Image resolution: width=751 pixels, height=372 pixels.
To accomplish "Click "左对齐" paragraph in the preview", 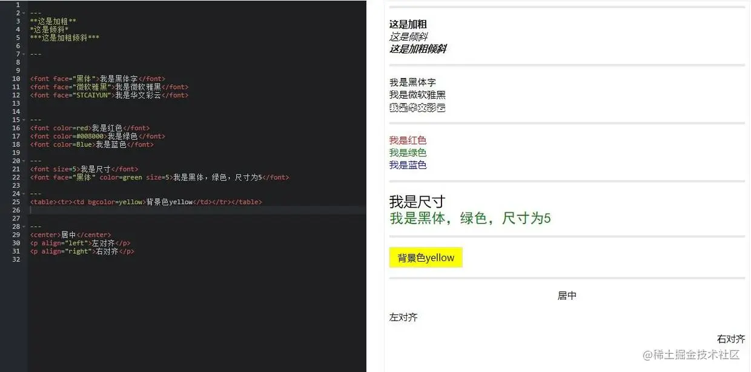I will pos(403,317).
